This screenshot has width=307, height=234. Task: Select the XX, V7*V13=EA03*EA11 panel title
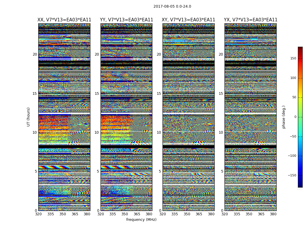pyautogui.click(x=64, y=20)
